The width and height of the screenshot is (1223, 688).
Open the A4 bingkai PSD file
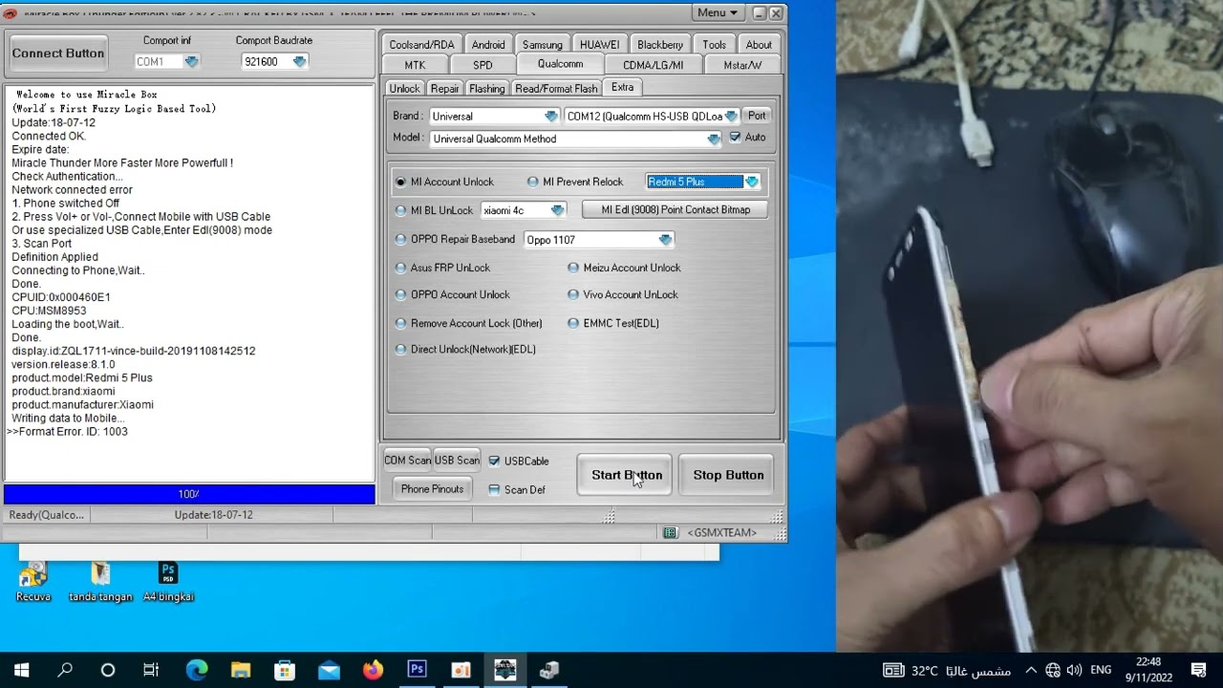(x=168, y=581)
